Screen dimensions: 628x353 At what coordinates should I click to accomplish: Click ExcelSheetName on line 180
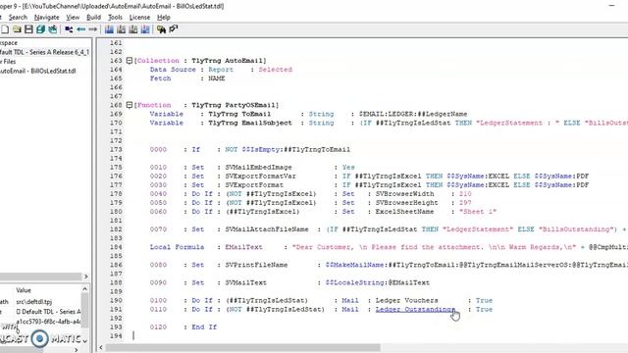(x=404, y=212)
